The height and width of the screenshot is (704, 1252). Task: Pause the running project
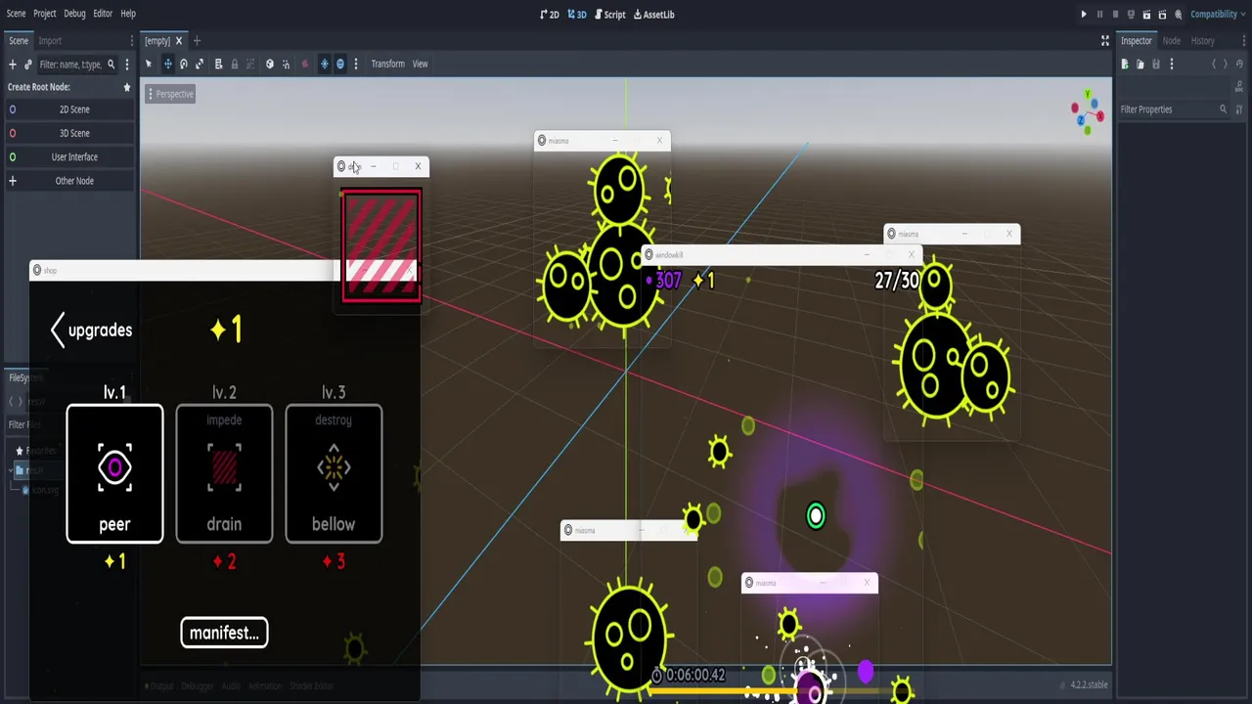pos(1099,15)
